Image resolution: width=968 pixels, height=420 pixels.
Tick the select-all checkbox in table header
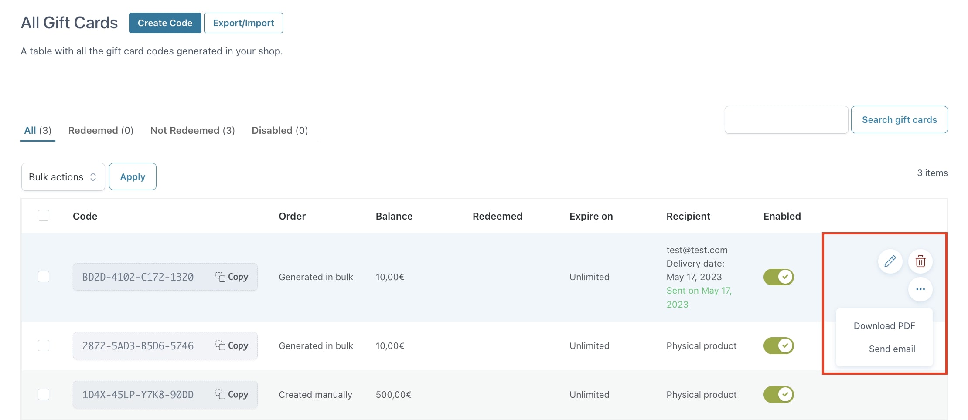pos(44,216)
